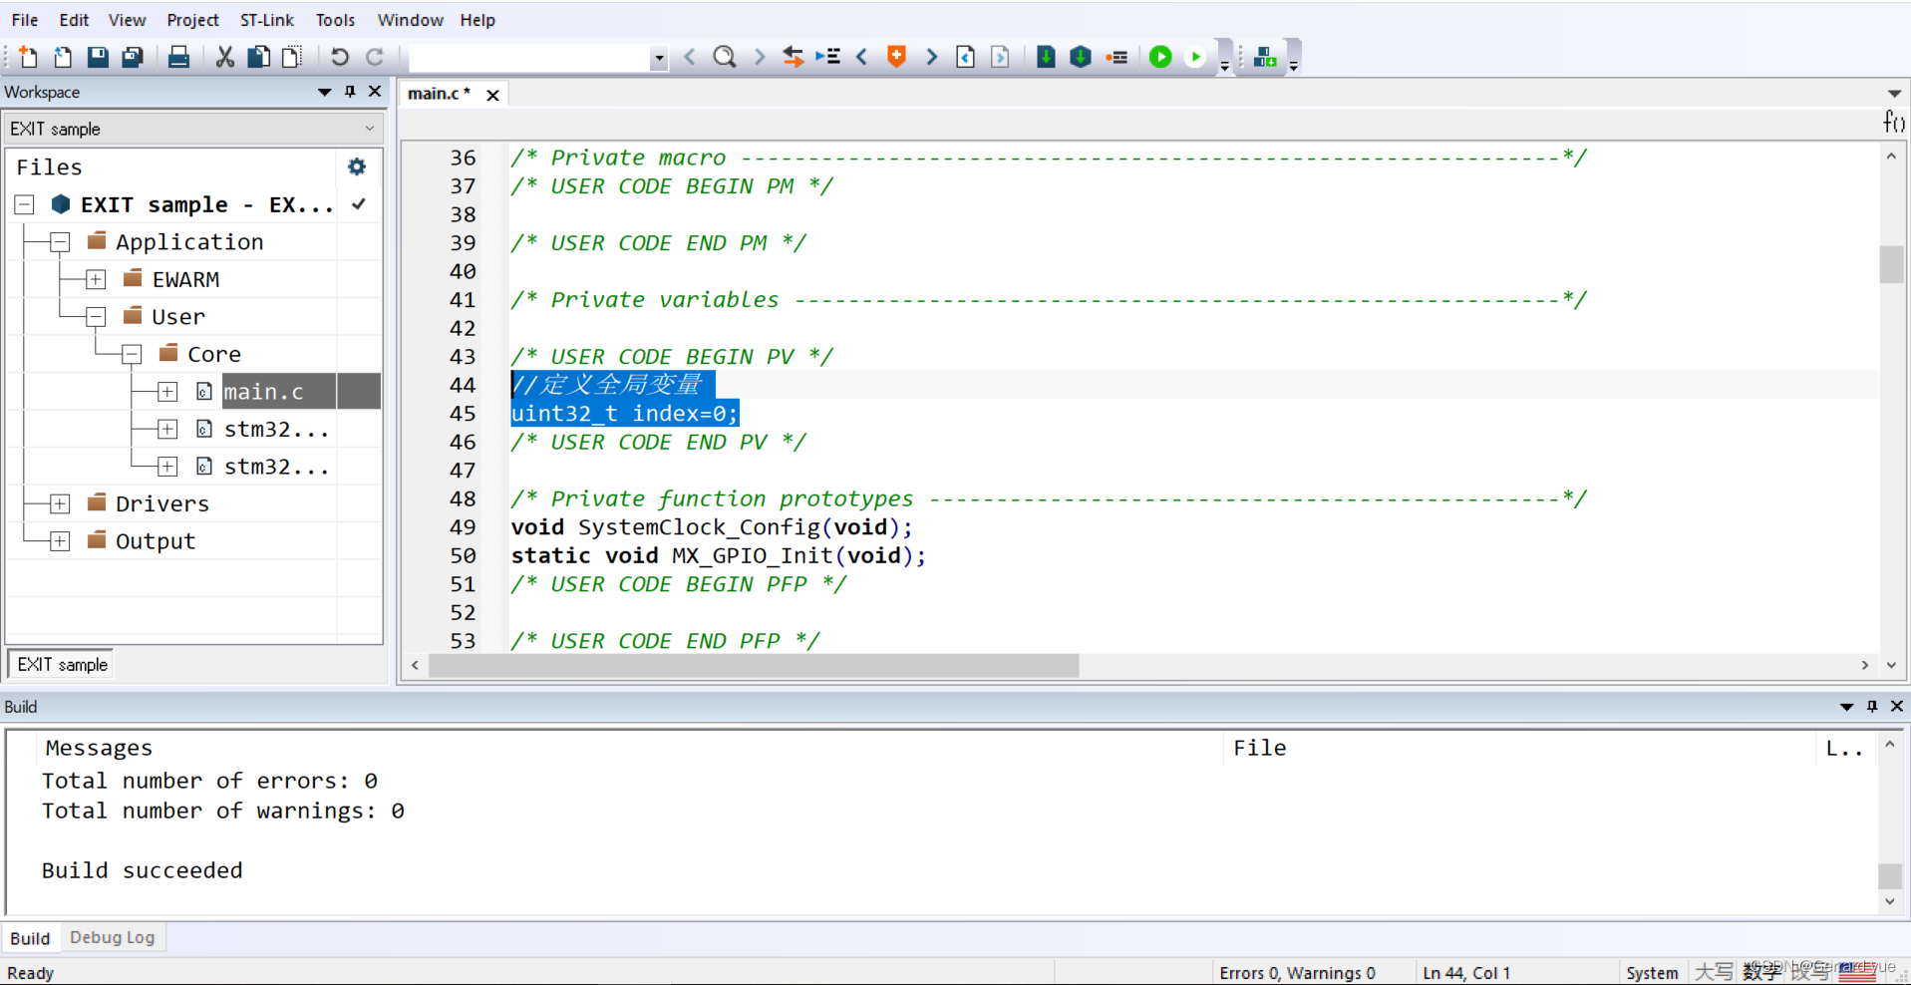This screenshot has width=1911, height=985.
Task: Make the EXIT sample project
Action: click(x=1081, y=57)
